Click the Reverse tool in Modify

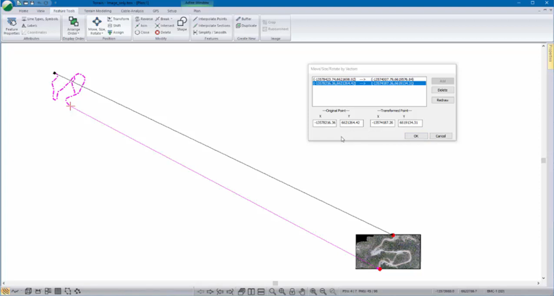pyautogui.click(x=143, y=19)
